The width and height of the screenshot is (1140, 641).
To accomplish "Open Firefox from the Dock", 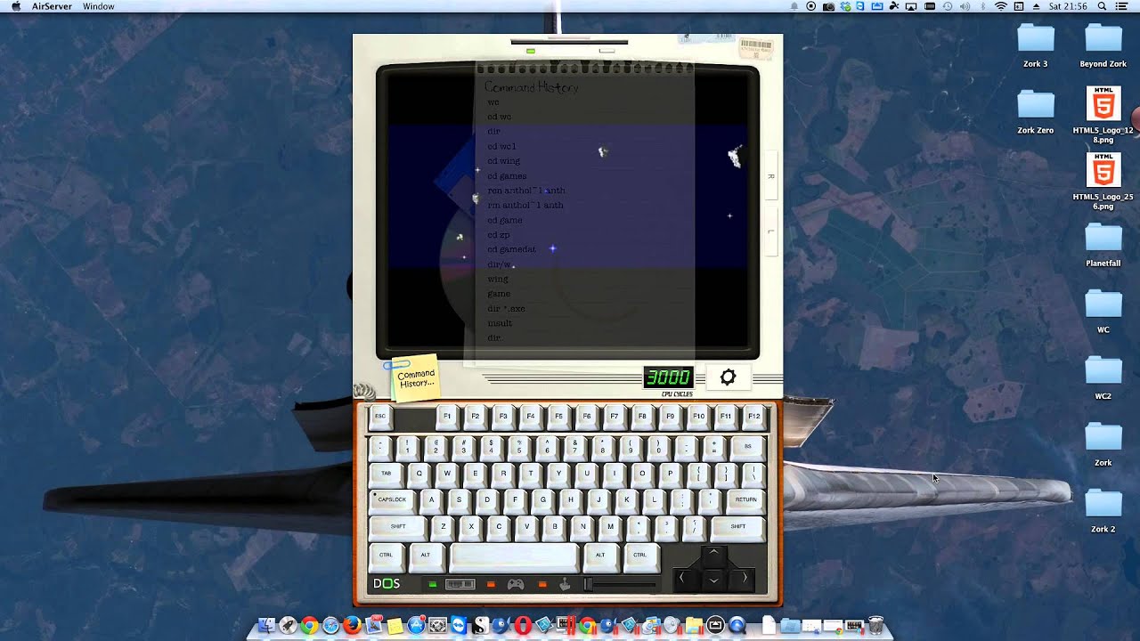I will pos(353,625).
